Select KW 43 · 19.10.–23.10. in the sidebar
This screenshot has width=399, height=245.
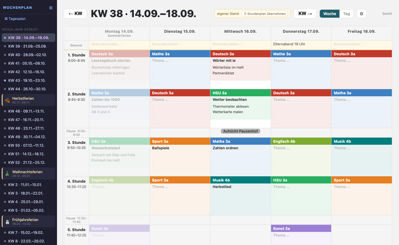28,80
